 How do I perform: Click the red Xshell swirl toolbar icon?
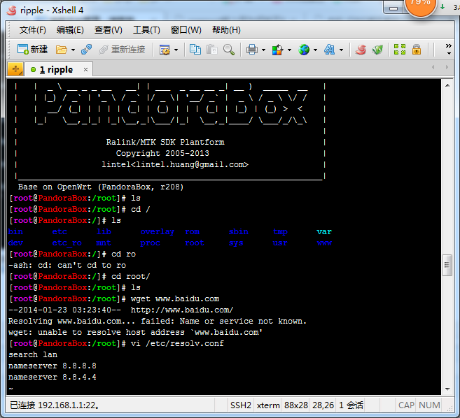361,50
